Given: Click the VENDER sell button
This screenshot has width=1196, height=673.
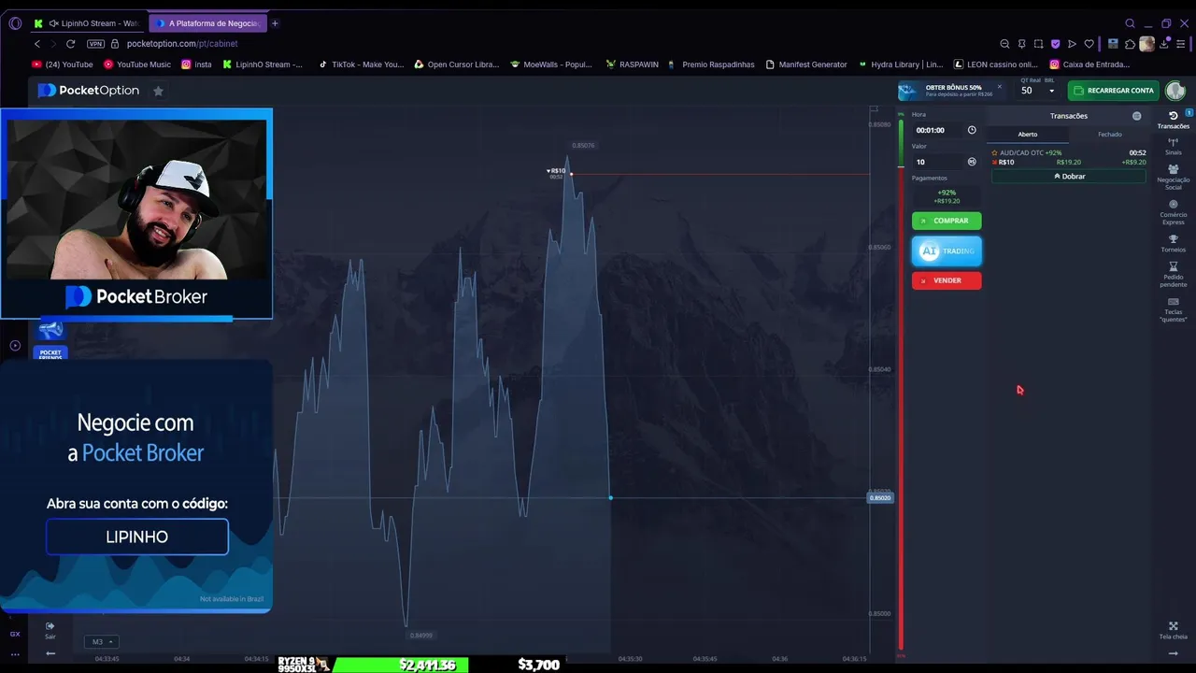Looking at the screenshot, I should tap(947, 280).
